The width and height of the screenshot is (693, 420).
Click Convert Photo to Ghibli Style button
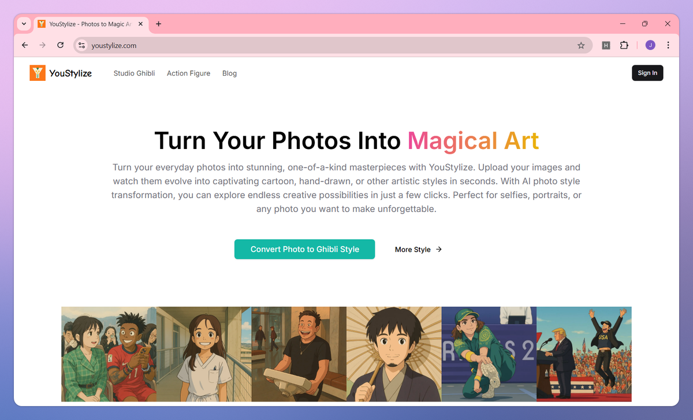[304, 249]
